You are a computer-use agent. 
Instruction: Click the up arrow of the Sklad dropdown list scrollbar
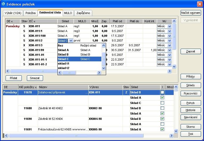103,46
